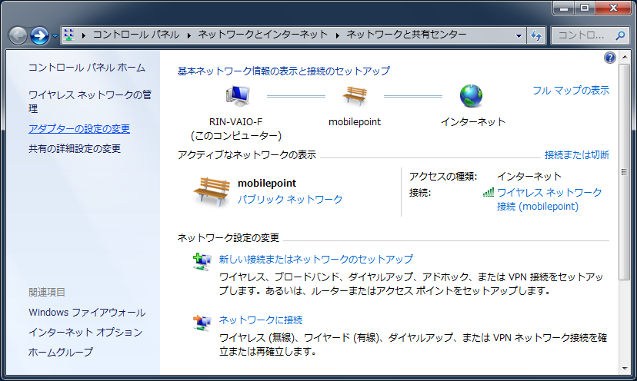Open 新しい接続またはネットワークのセットアップ link

pos(316,259)
